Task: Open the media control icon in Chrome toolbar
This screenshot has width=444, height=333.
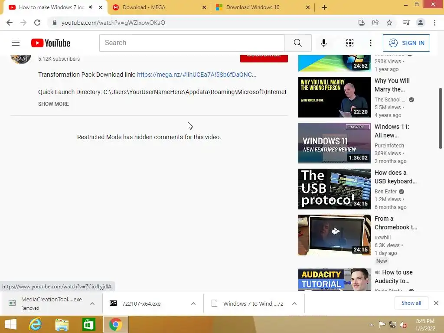Action: click(x=406, y=23)
